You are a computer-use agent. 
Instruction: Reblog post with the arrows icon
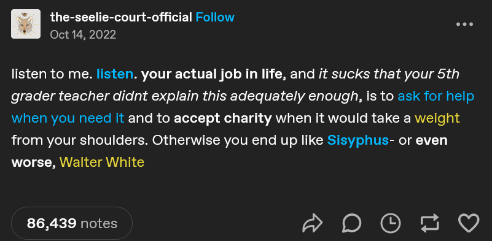tap(429, 223)
